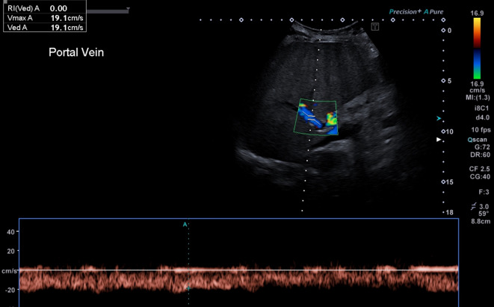Click the spectral Doppler baseline
Screen dimensions: 494x307
[x=238, y=270]
